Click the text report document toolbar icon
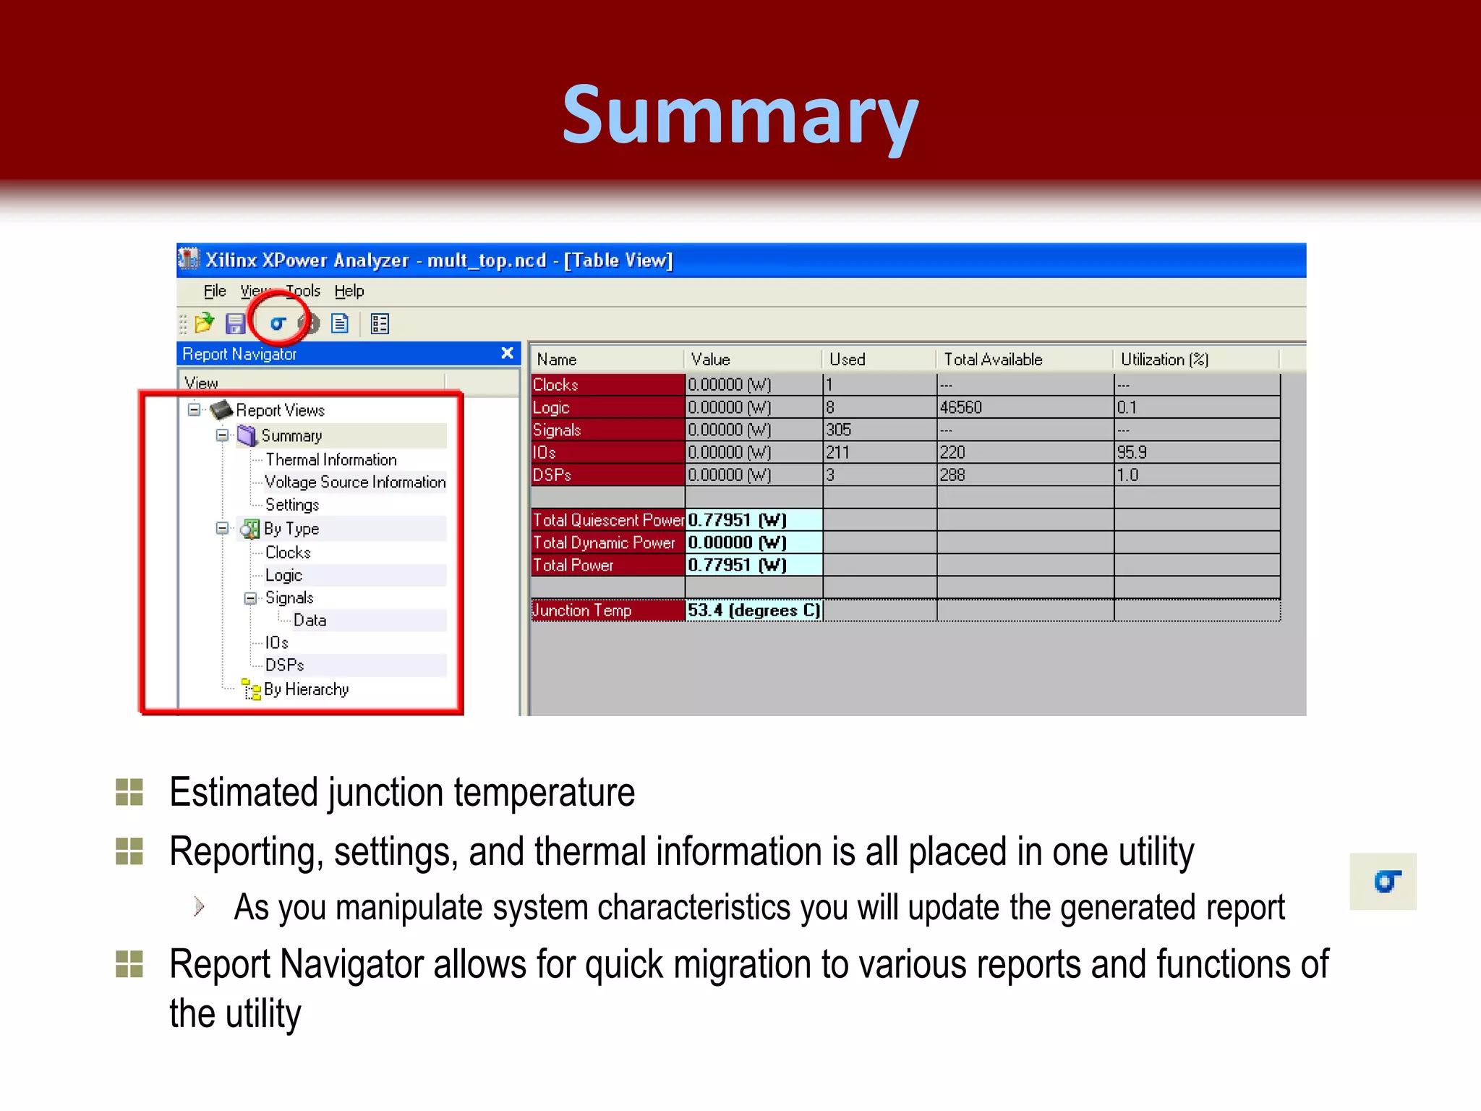Screen dimensions: 1481x1111 coord(340,323)
